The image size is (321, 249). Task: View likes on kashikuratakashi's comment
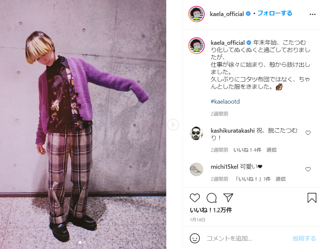247,150
